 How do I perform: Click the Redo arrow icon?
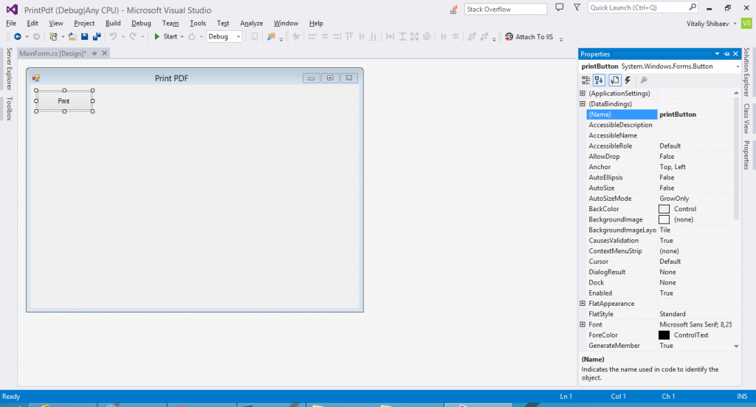point(133,37)
